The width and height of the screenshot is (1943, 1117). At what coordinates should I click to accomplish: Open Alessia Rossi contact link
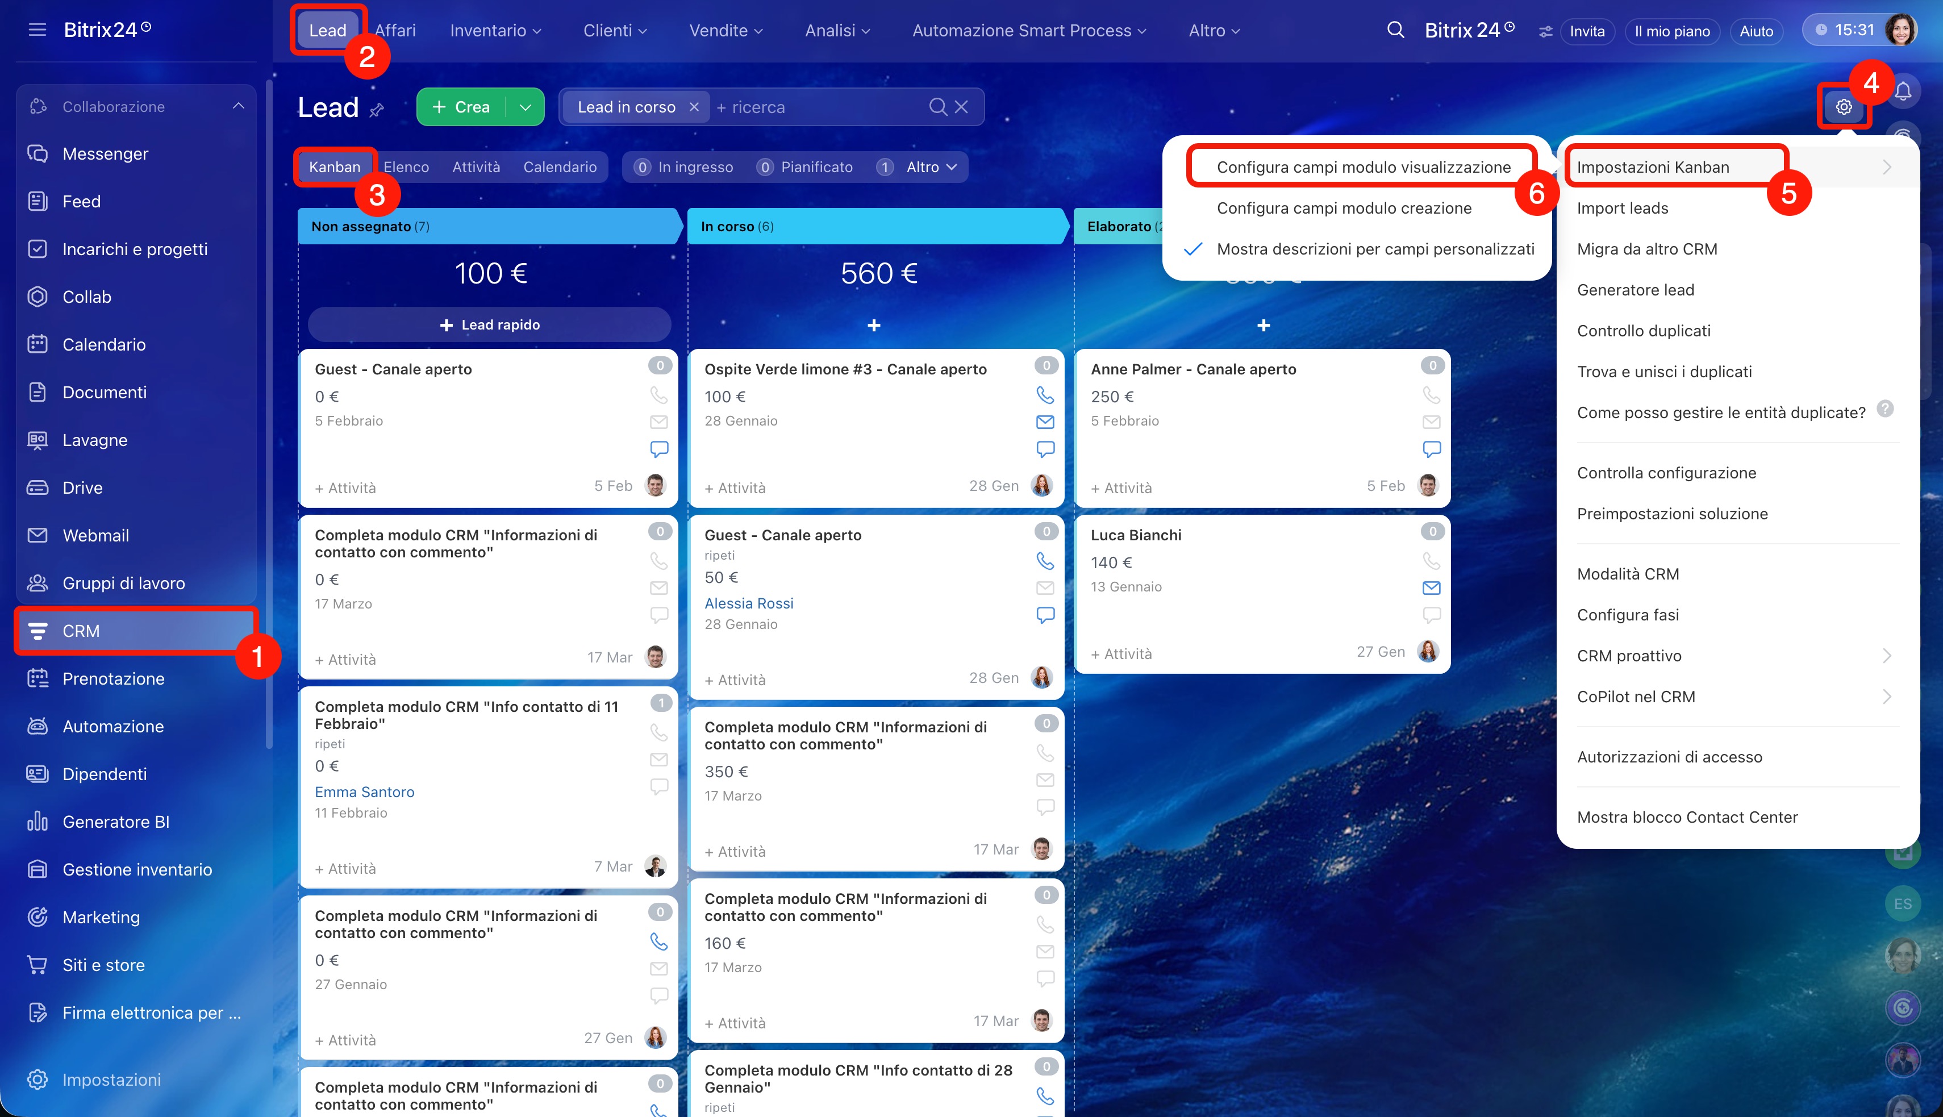pyautogui.click(x=749, y=603)
